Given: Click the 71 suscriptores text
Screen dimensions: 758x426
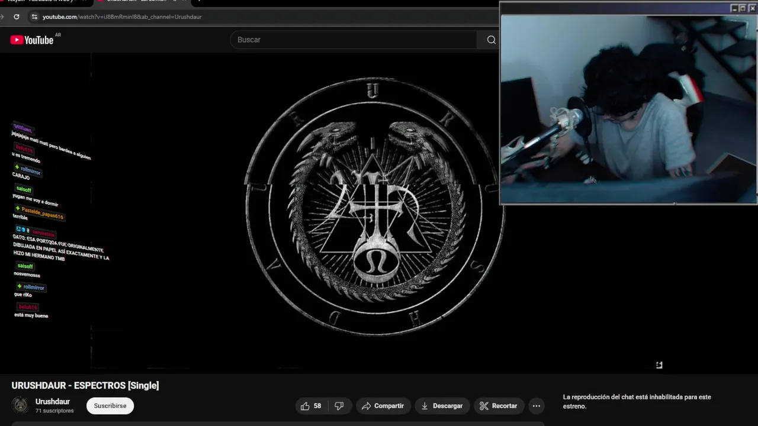Looking at the screenshot, I should (x=54, y=411).
